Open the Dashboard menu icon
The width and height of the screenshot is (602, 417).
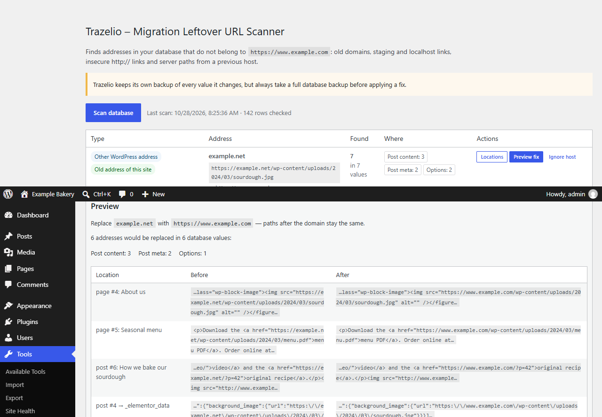click(8, 215)
